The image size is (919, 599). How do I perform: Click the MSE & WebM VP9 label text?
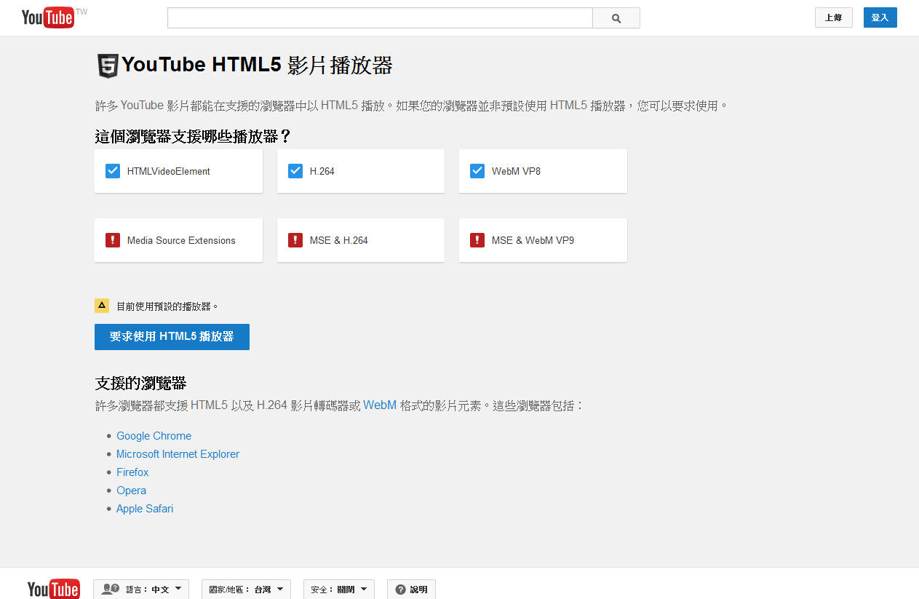533,241
